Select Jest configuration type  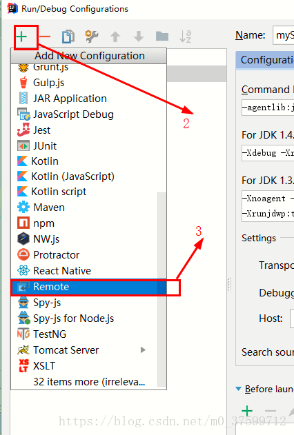point(88,130)
